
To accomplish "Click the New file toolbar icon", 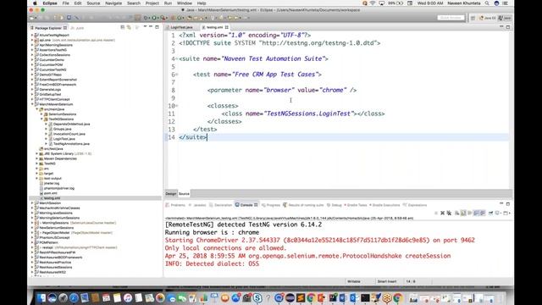I will (31, 18).
